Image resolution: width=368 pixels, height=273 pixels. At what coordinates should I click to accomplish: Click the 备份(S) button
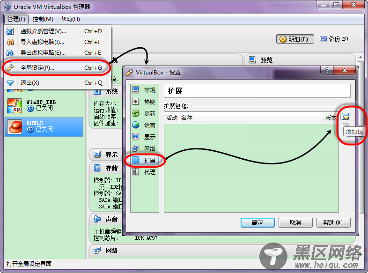334,39
